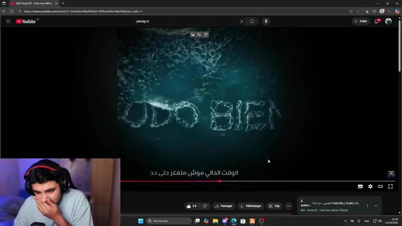Open File Explorer from the taskbar
This screenshot has width=402, height=226.
pyautogui.click(x=215, y=221)
